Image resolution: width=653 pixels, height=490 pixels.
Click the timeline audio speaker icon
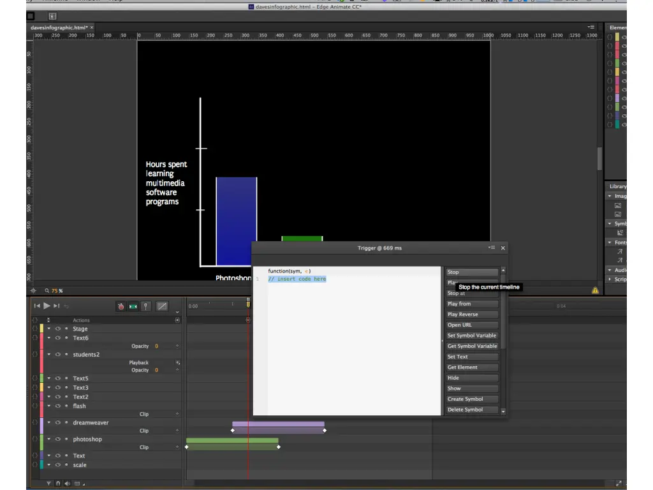(67, 484)
